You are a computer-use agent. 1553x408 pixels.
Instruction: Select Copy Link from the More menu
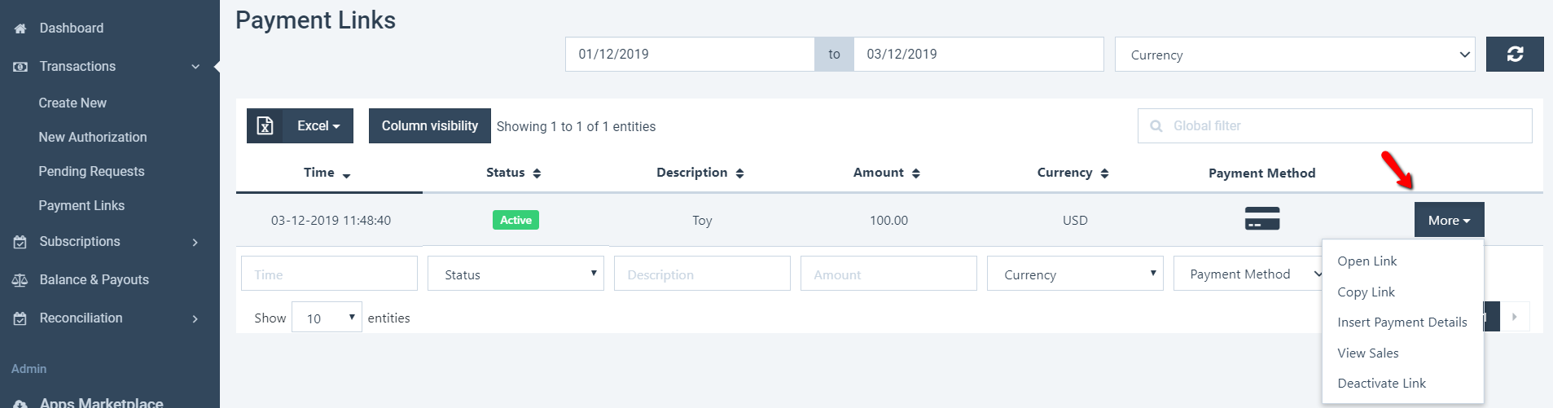click(1366, 292)
